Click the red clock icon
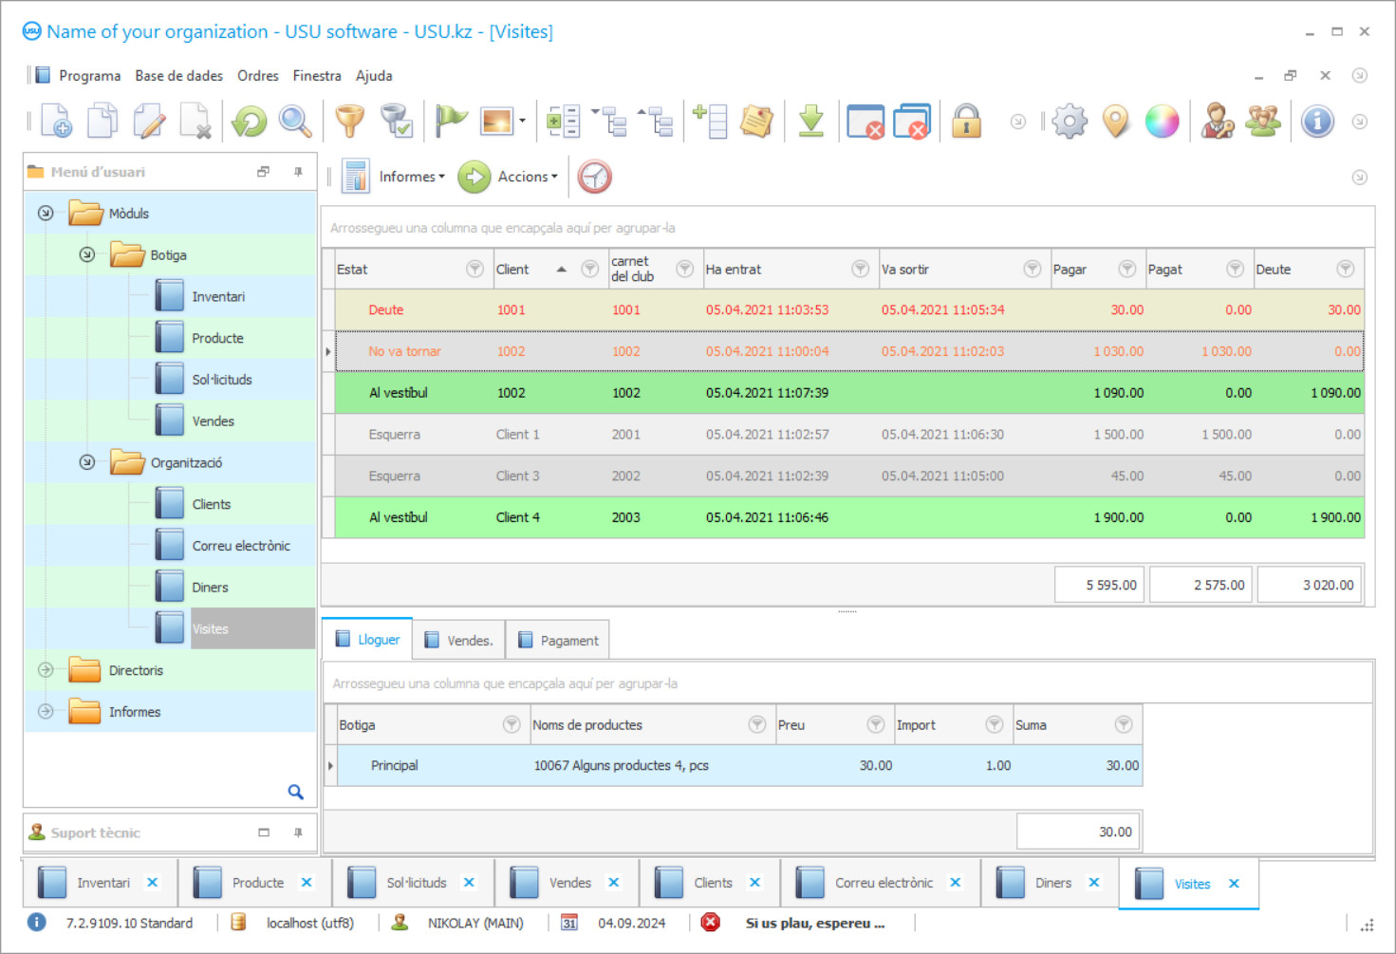 coord(595,177)
